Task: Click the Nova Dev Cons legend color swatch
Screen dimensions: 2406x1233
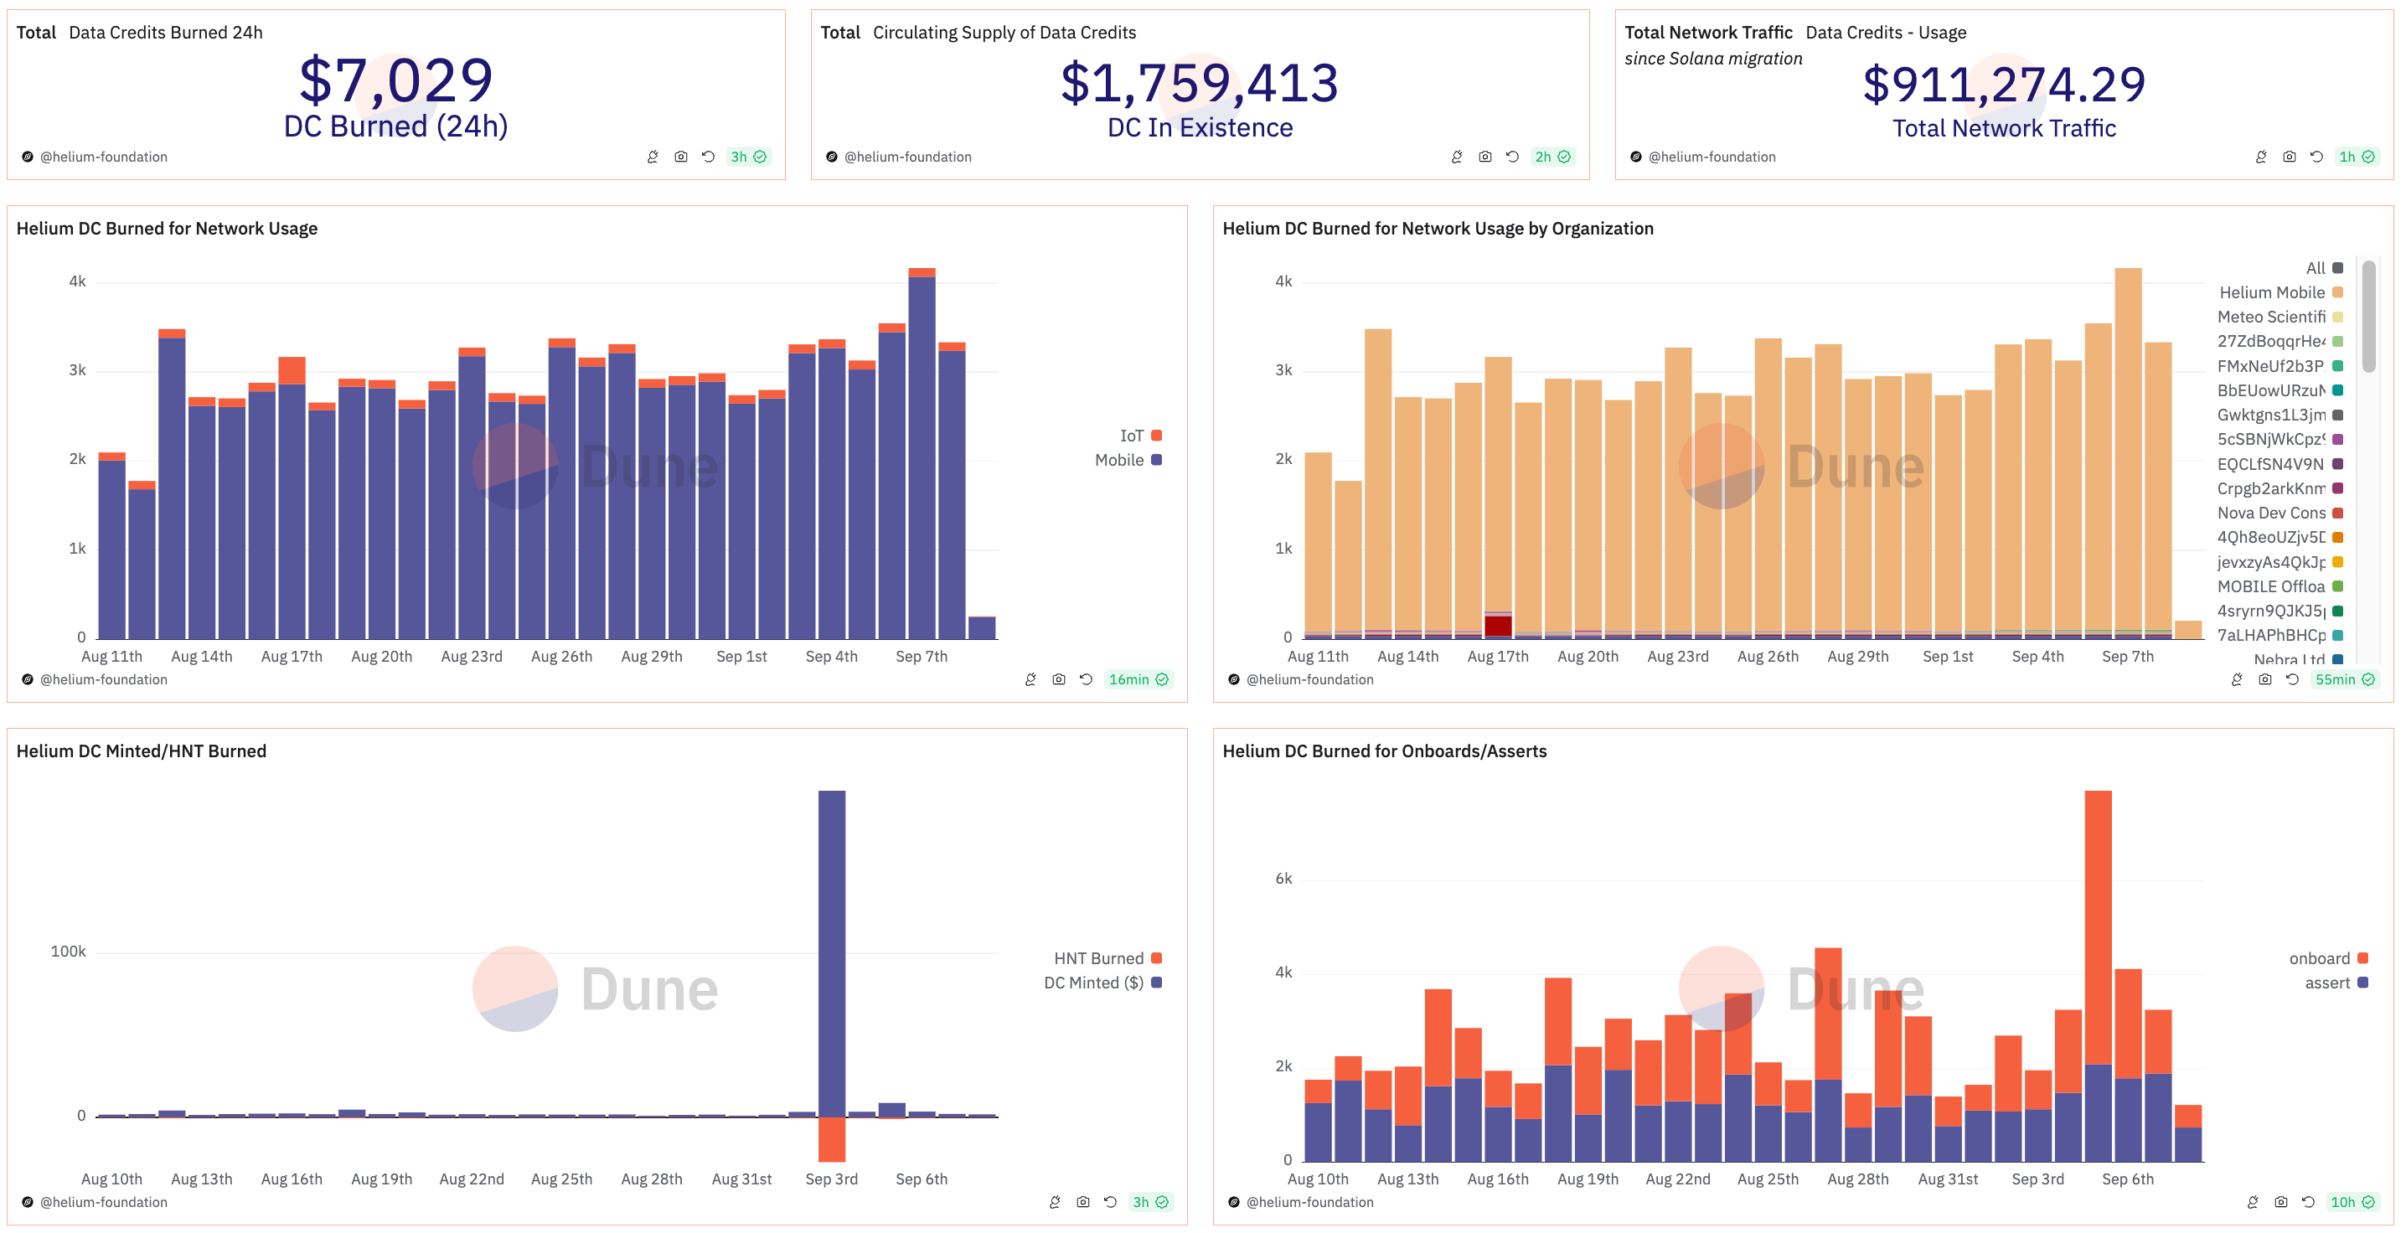Action: coord(2338,513)
